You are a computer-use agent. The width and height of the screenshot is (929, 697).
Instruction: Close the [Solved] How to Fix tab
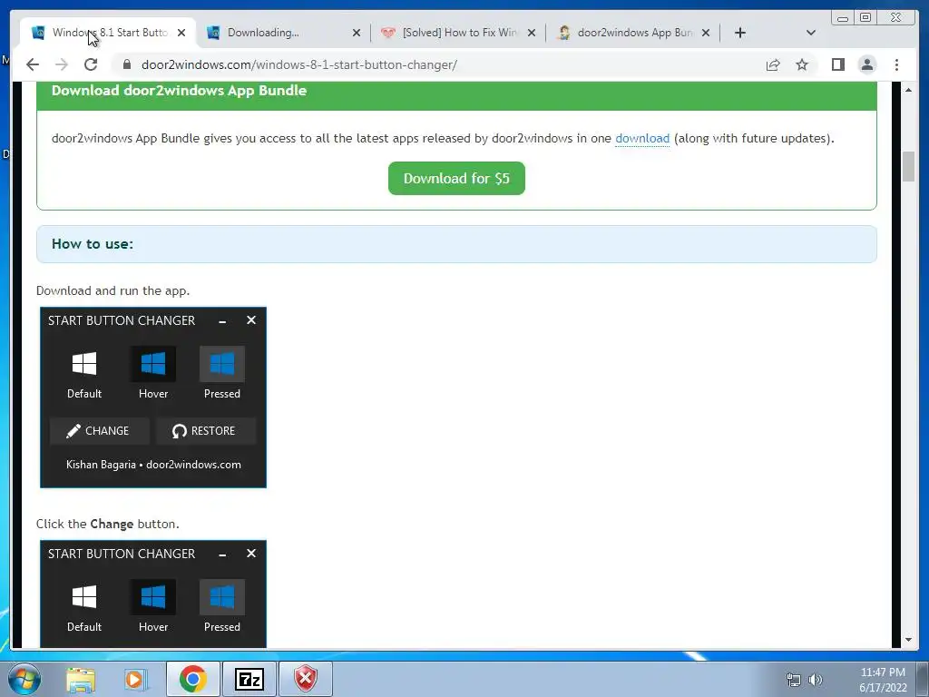(532, 33)
